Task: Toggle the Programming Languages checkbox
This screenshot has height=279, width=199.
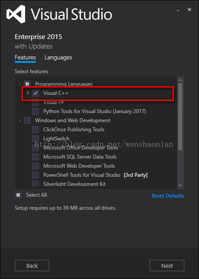Action: [27, 84]
